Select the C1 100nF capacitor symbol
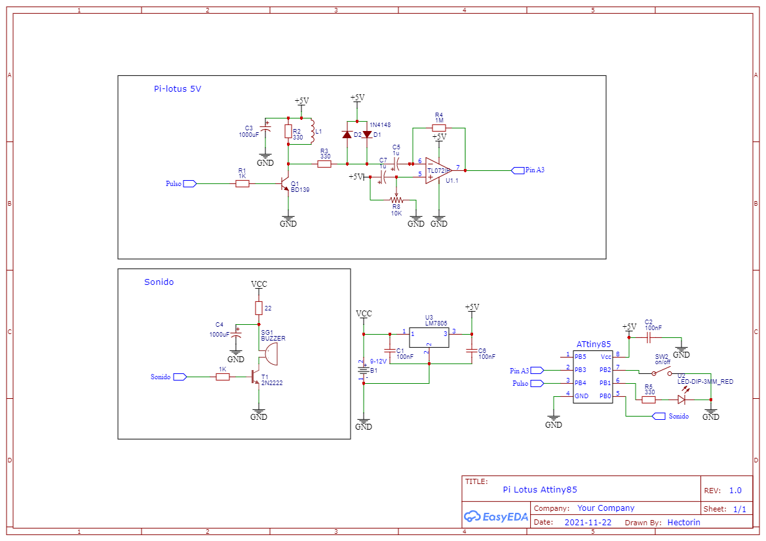Screen dimensions: 766x541 click(x=390, y=350)
